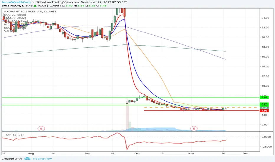This screenshot has width=275, height=162.
Task: Click the +0.08 (+1.49%) change value
Action: tap(49, 6)
